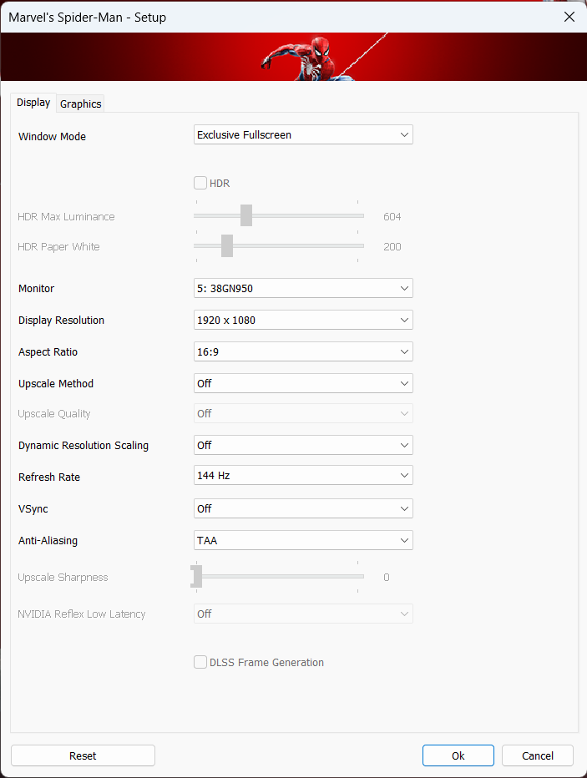This screenshot has height=778, width=587.
Task: Close the Setup window
Action: tap(569, 17)
